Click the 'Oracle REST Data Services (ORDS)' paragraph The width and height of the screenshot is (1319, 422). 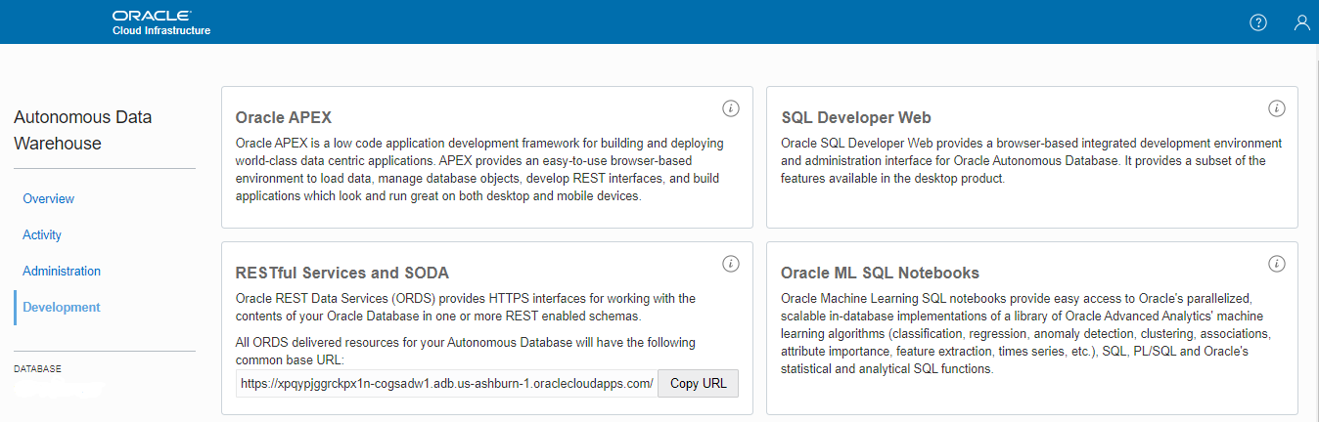click(x=466, y=307)
